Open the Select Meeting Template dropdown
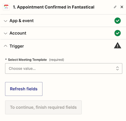This screenshot has height=121, width=126. coord(64,69)
